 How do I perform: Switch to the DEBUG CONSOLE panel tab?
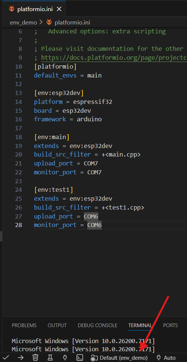pos(98,325)
